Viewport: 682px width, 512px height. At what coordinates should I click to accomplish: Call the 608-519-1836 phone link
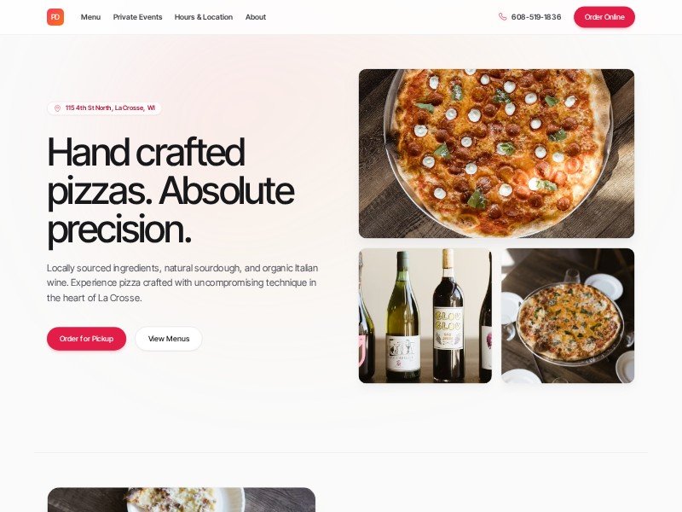536,17
